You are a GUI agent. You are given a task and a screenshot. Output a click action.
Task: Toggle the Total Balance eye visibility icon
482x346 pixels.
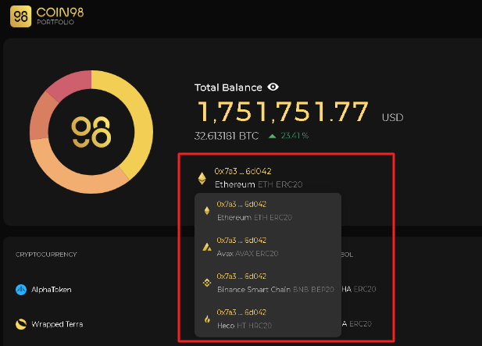273,87
